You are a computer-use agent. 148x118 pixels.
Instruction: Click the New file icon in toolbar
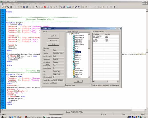[x=3, y=7]
